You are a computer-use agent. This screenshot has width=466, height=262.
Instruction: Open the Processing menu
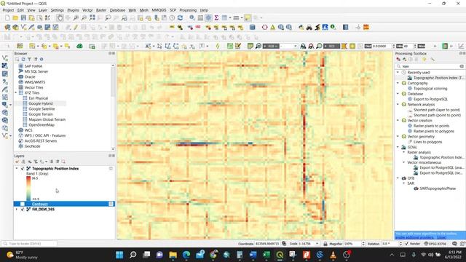point(188,10)
